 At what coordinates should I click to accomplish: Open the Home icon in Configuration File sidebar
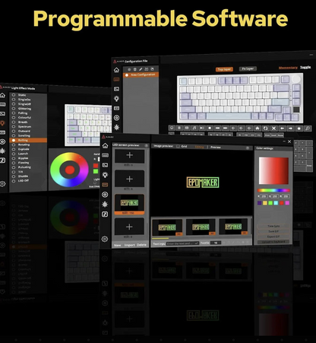click(116, 70)
